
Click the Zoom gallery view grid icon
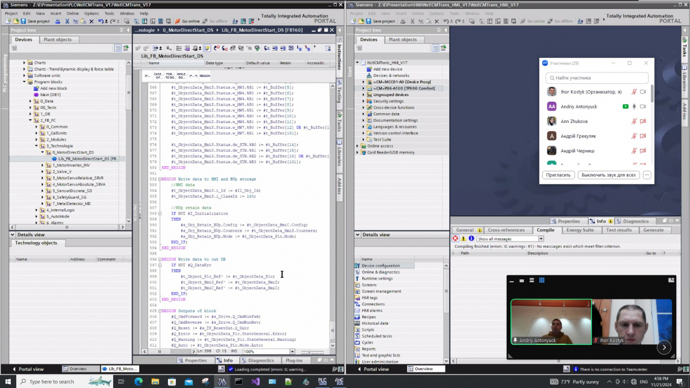click(541, 281)
